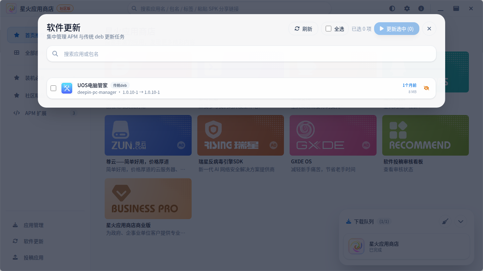Viewport: 483px width, 271px height.
Task: Click the 应用管理 download icon in sidebar
Action: tap(15, 225)
